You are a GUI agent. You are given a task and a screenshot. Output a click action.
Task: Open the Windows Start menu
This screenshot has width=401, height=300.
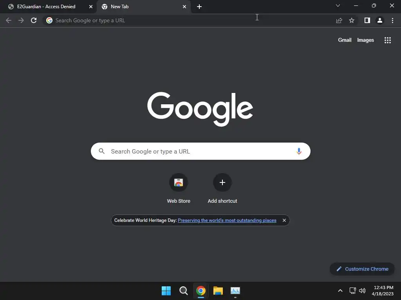click(166, 291)
